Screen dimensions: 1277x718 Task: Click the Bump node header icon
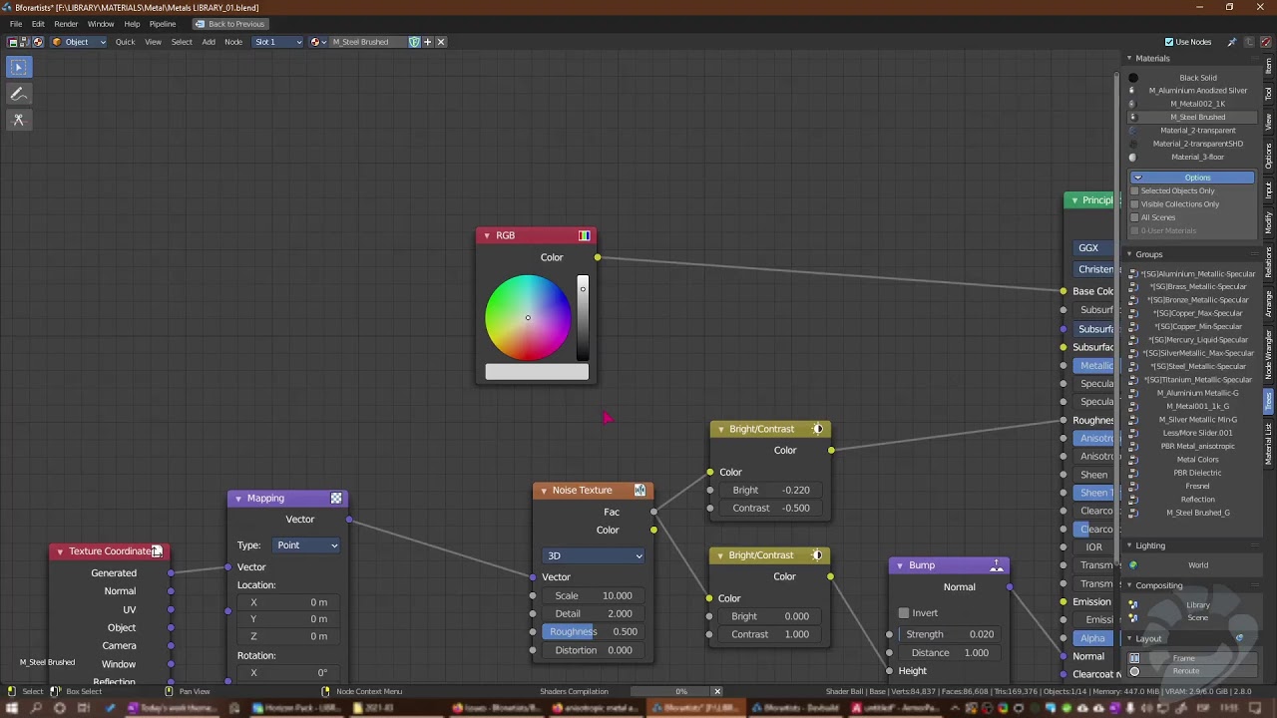[997, 565]
